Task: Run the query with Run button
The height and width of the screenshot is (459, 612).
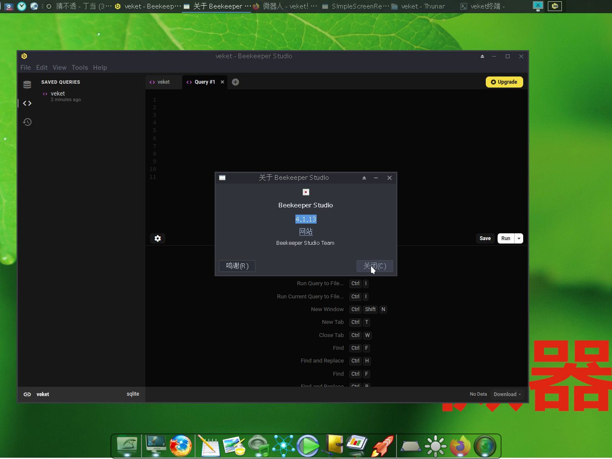Action: click(506, 238)
